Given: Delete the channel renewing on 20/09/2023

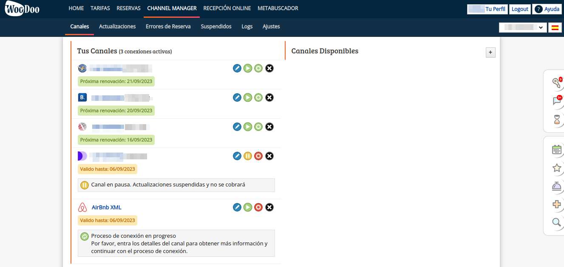Looking at the screenshot, I should [269, 97].
